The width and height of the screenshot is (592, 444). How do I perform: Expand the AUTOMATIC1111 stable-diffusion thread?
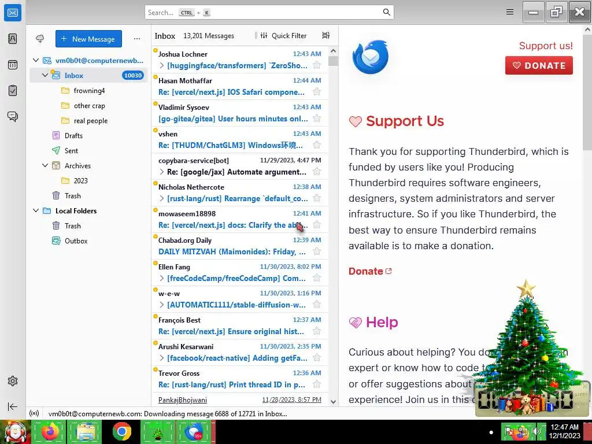click(162, 305)
